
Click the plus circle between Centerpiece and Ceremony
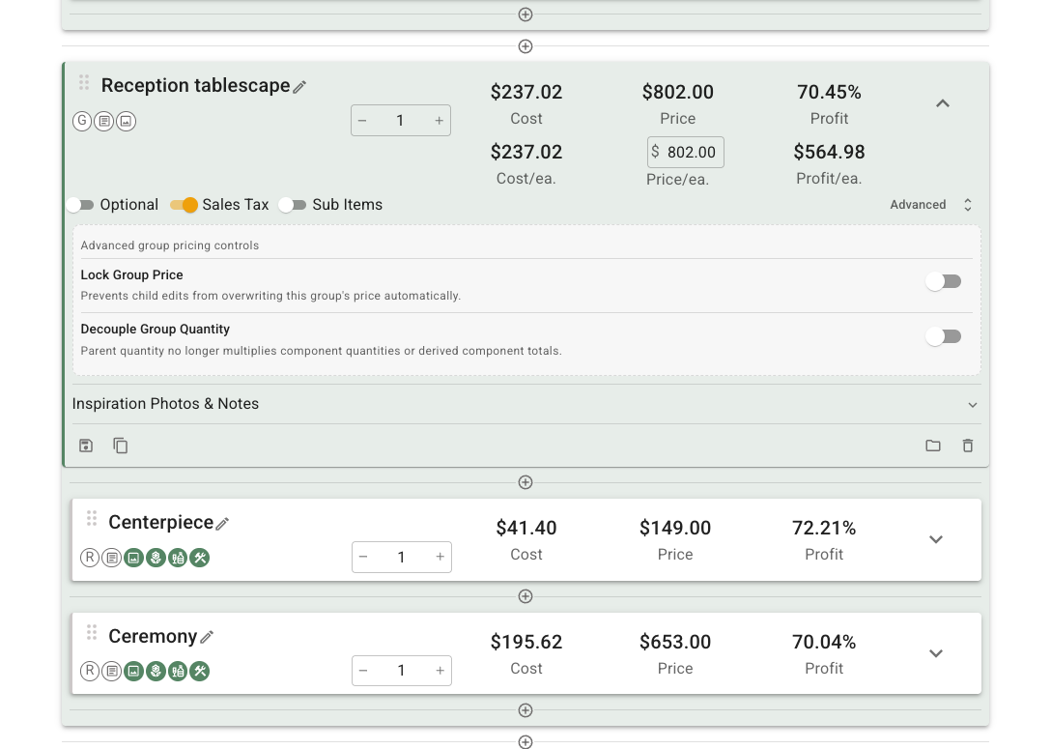click(525, 596)
